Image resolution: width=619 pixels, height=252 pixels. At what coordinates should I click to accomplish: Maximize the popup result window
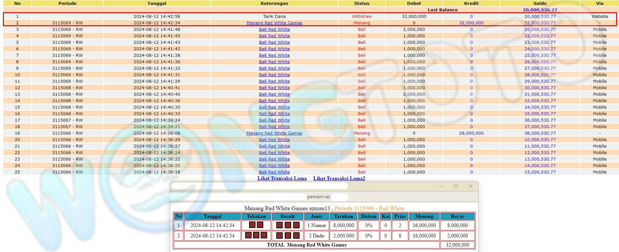pos(456,186)
